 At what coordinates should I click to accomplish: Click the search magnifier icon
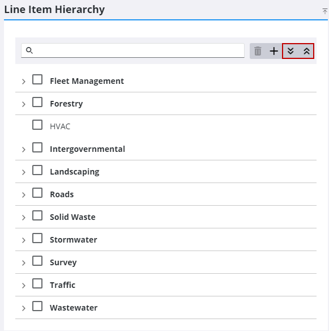(29, 50)
